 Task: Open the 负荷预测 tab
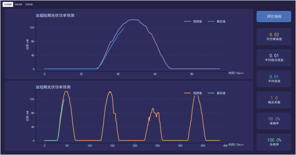[x=29, y=4]
